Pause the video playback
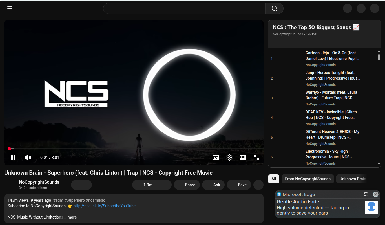Viewport: 385px width, 225px height. (x=13, y=157)
